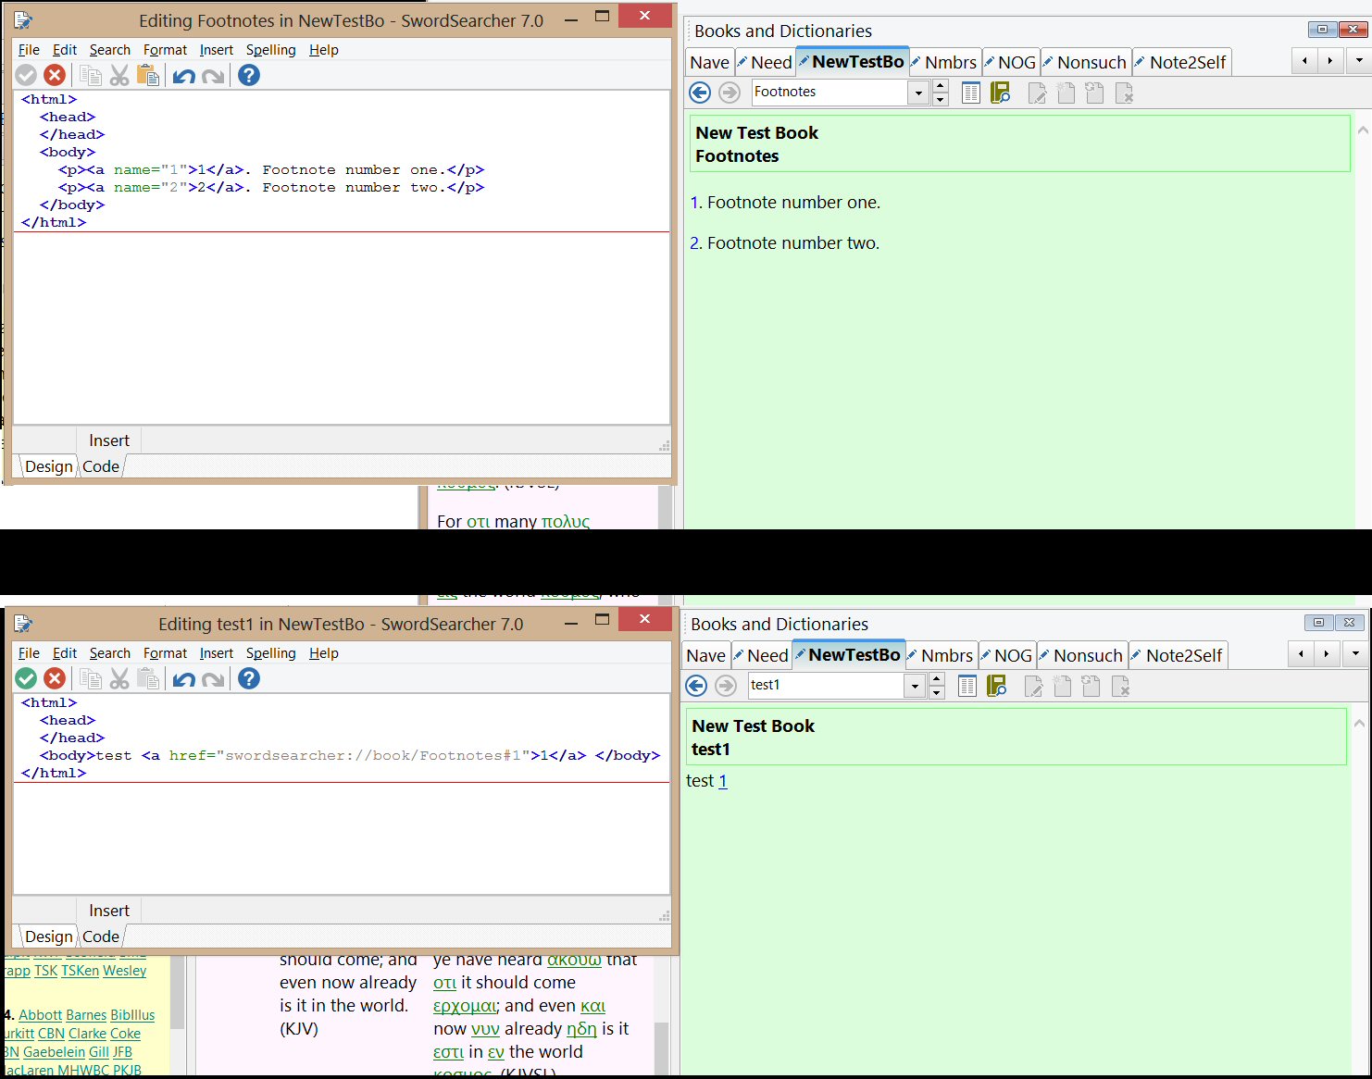Click the upper Books panel vertical scrollbar up arrow
Image resolution: width=1372 pixels, height=1079 pixels.
click(1363, 130)
